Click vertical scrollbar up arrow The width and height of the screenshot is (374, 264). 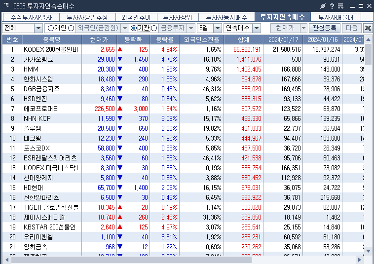[x=368, y=39]
